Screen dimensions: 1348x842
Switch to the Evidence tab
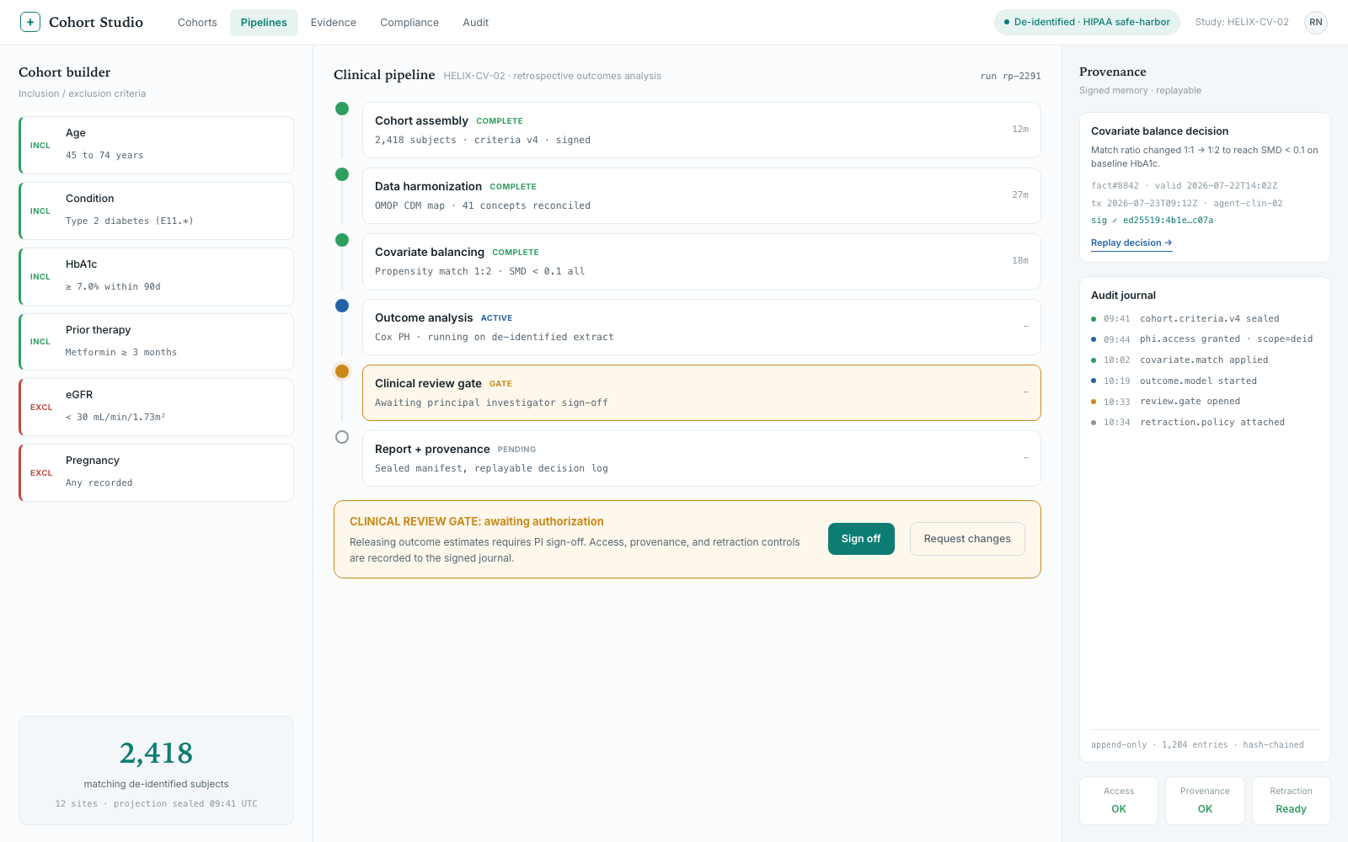click(334, 23)
